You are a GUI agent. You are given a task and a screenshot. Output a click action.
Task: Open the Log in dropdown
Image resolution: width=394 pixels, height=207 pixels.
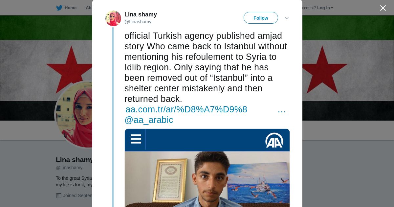click(x=325, y=8)
